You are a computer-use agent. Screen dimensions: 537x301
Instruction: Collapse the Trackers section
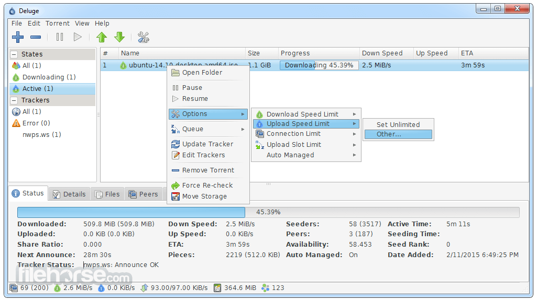14,100
